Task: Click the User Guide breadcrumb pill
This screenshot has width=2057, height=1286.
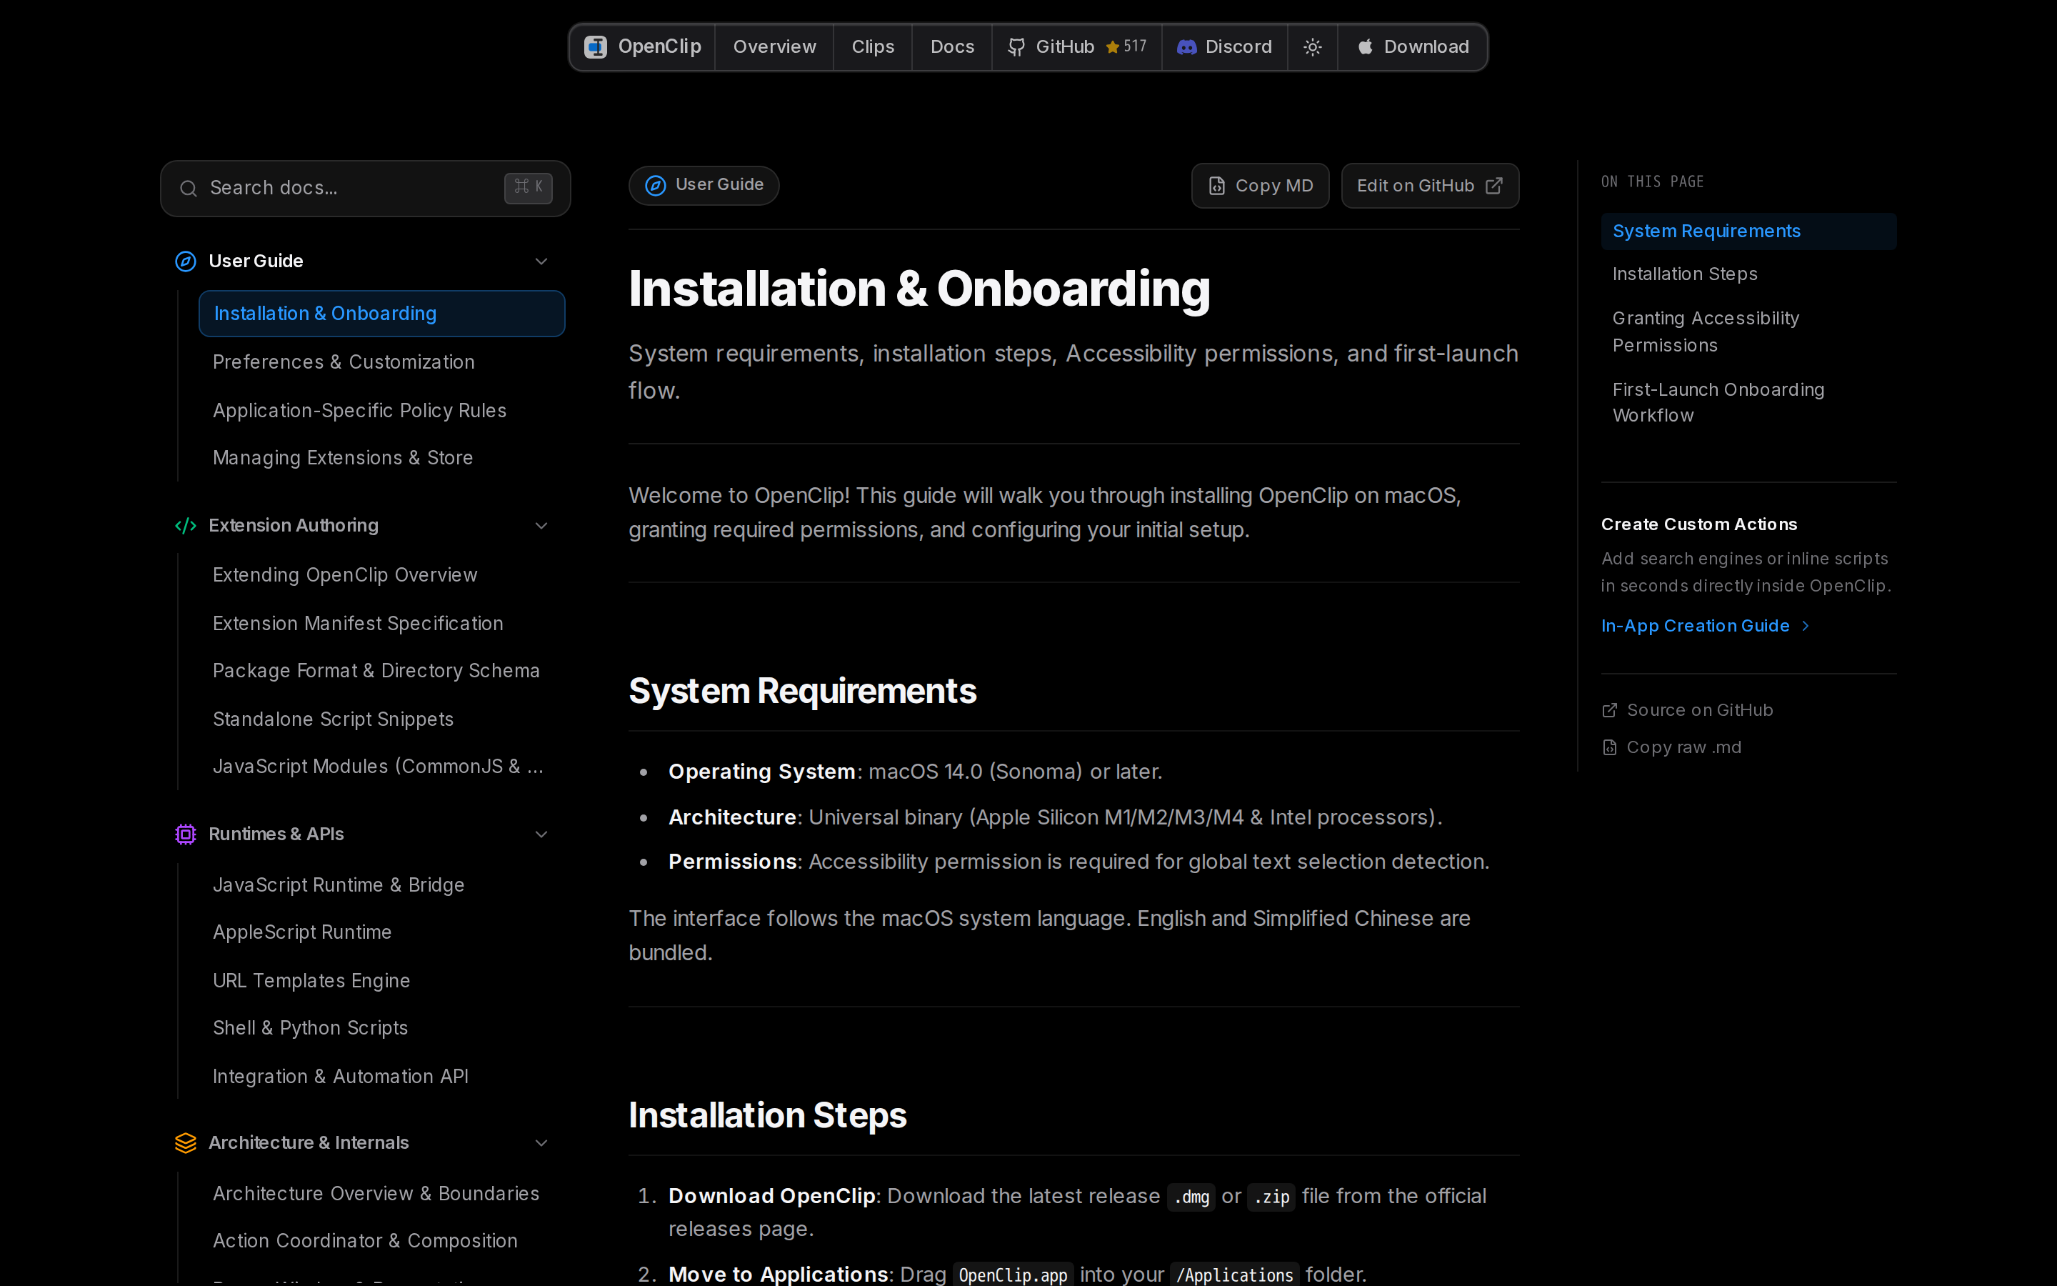Action: 704,186
